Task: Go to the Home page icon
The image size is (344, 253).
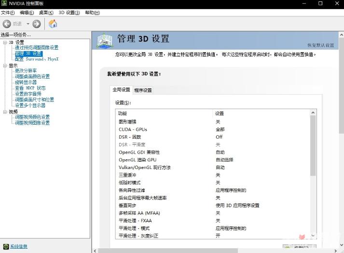Action: [53, 24]
